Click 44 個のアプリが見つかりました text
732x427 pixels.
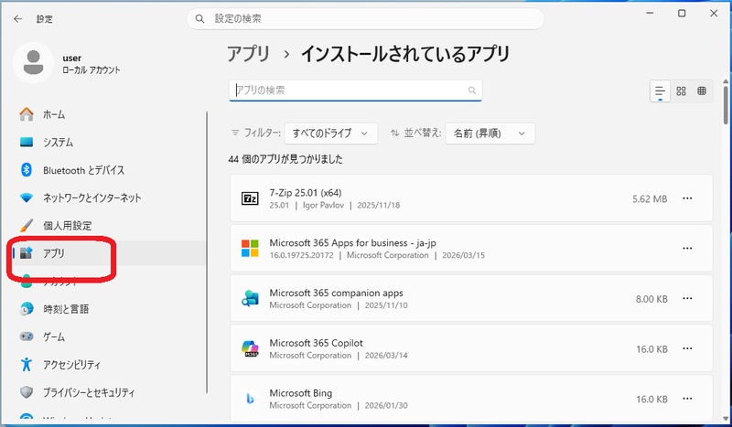click(285, 159)
